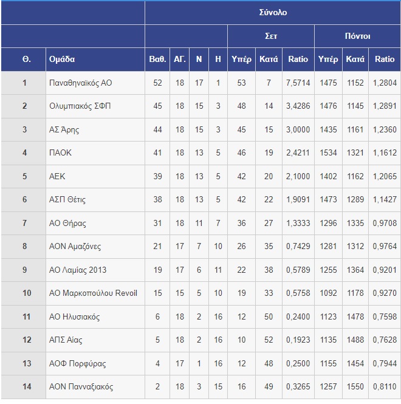Viewport: 401px width, 404px height.
Task: Select team ΑΣΠ Θέτις
Action: coord(67,199)
